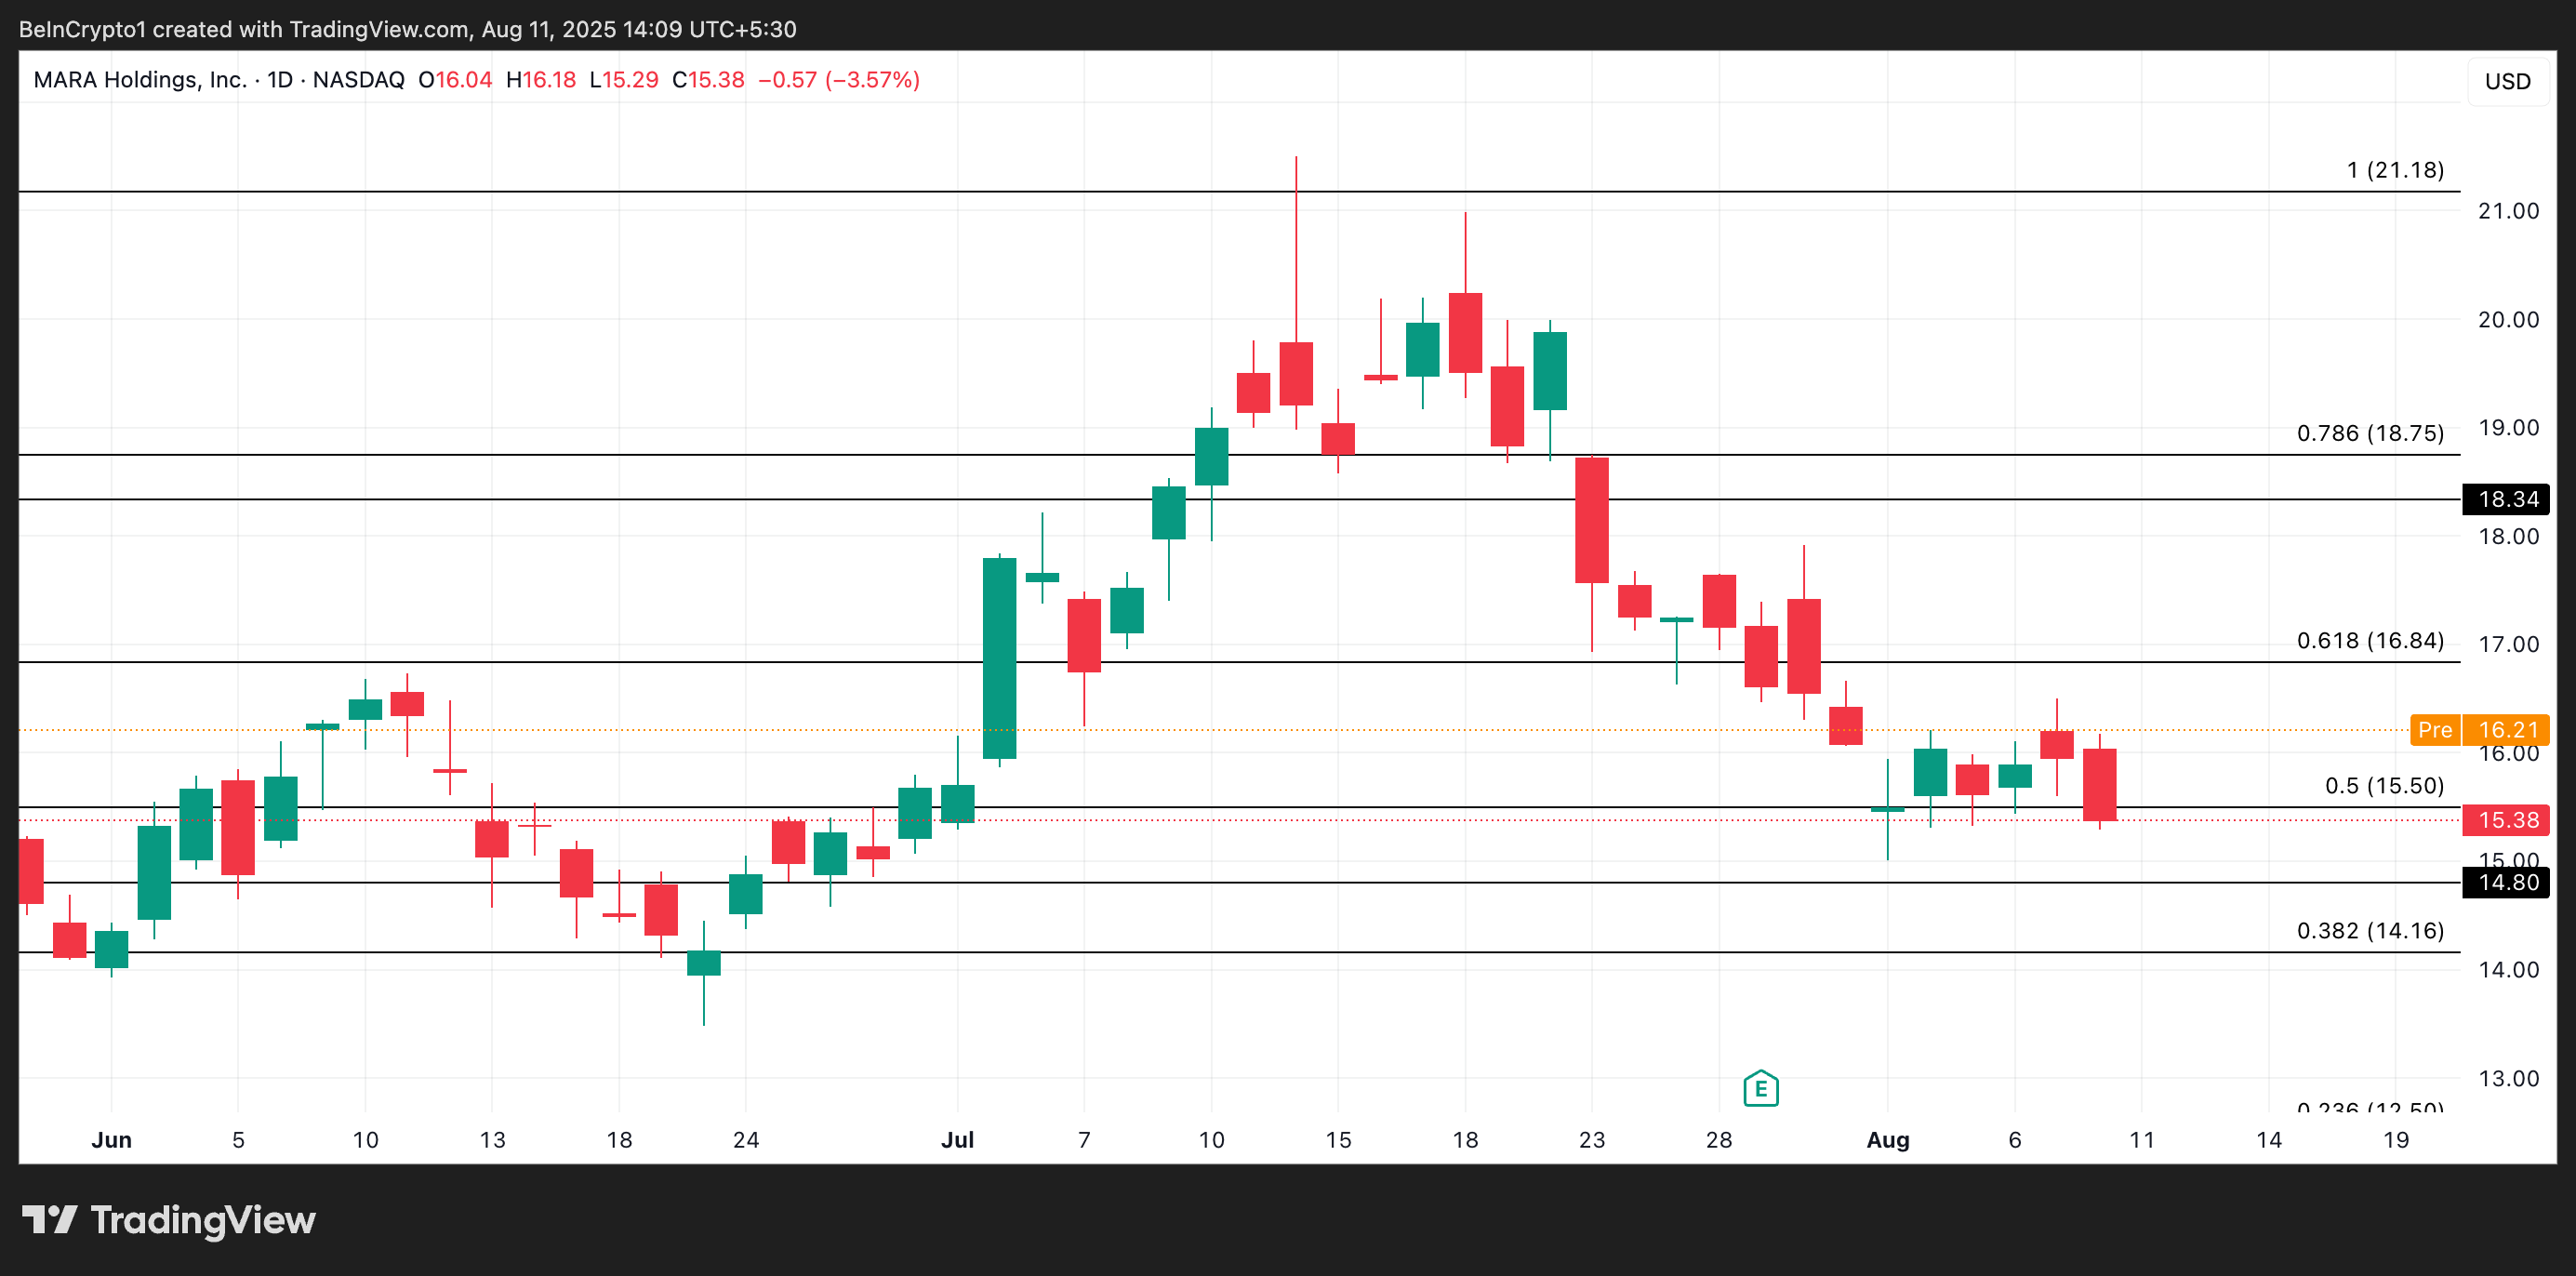Screen dimensions: 2576x1276
Task: Click the MARA Holdings, Inc. symbol title
Action: coord(140,80)
